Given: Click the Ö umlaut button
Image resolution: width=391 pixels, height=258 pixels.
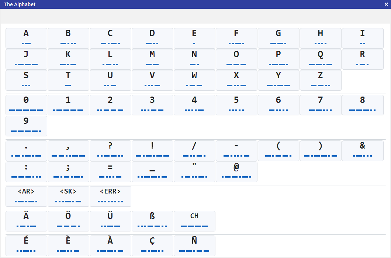Looking at the screenshot, I should pyautogui.click(x=68, y=221).
